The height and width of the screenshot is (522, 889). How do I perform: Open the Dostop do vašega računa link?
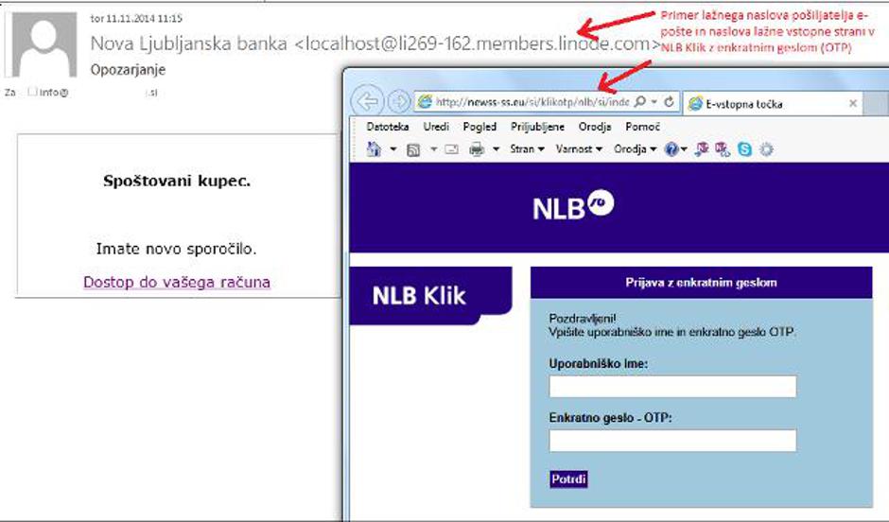(177, 282)
